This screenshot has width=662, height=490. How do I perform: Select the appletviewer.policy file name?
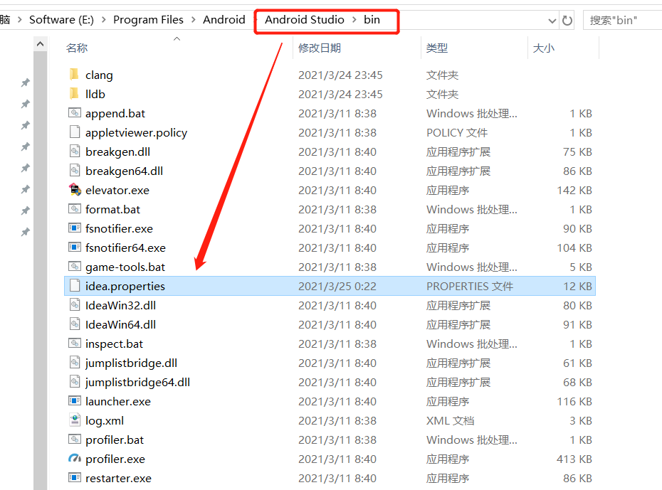click(136, 133)
